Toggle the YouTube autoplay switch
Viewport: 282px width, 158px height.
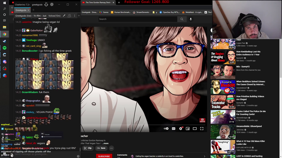(166, 129)
